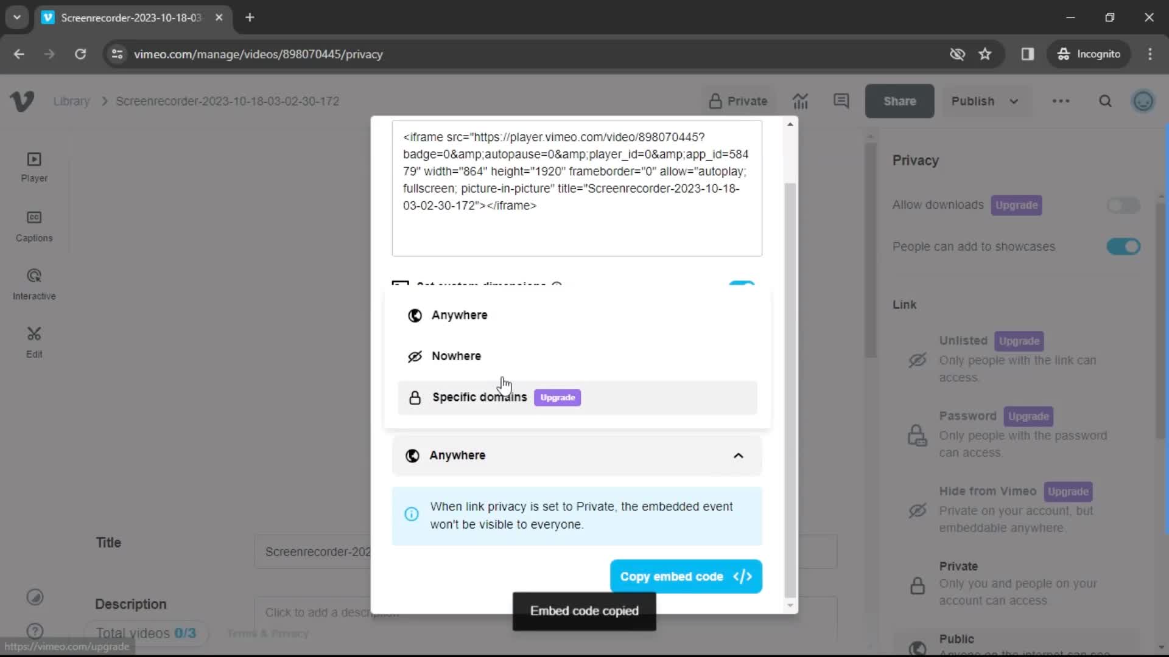Open a new browser tab

(250, 18)
